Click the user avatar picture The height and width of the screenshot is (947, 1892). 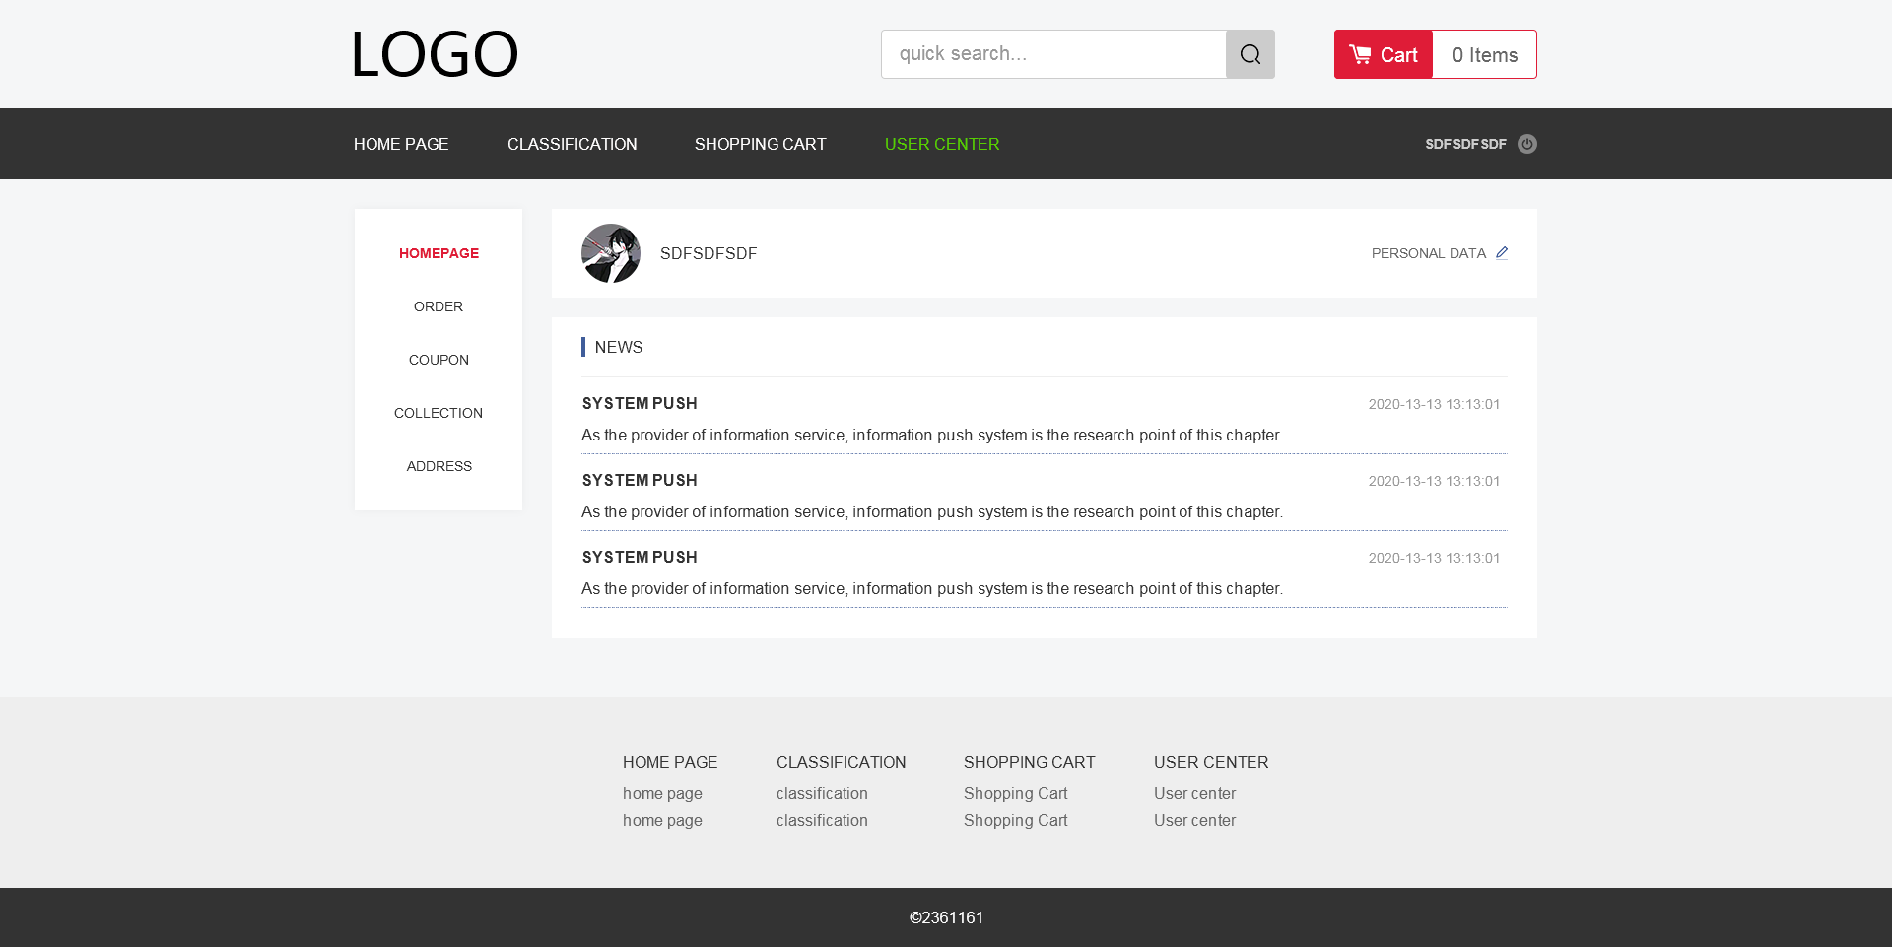(x=611, y=253)
